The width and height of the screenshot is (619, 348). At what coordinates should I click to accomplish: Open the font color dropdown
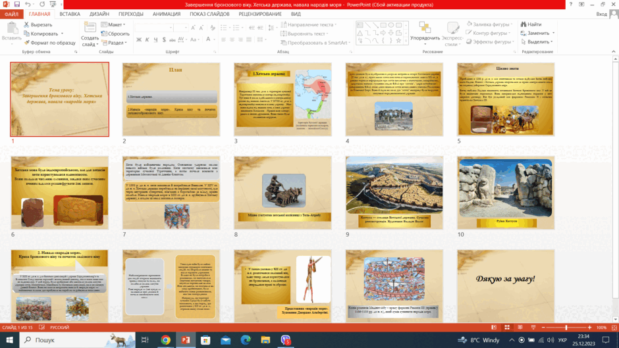(x=215, y=39)
